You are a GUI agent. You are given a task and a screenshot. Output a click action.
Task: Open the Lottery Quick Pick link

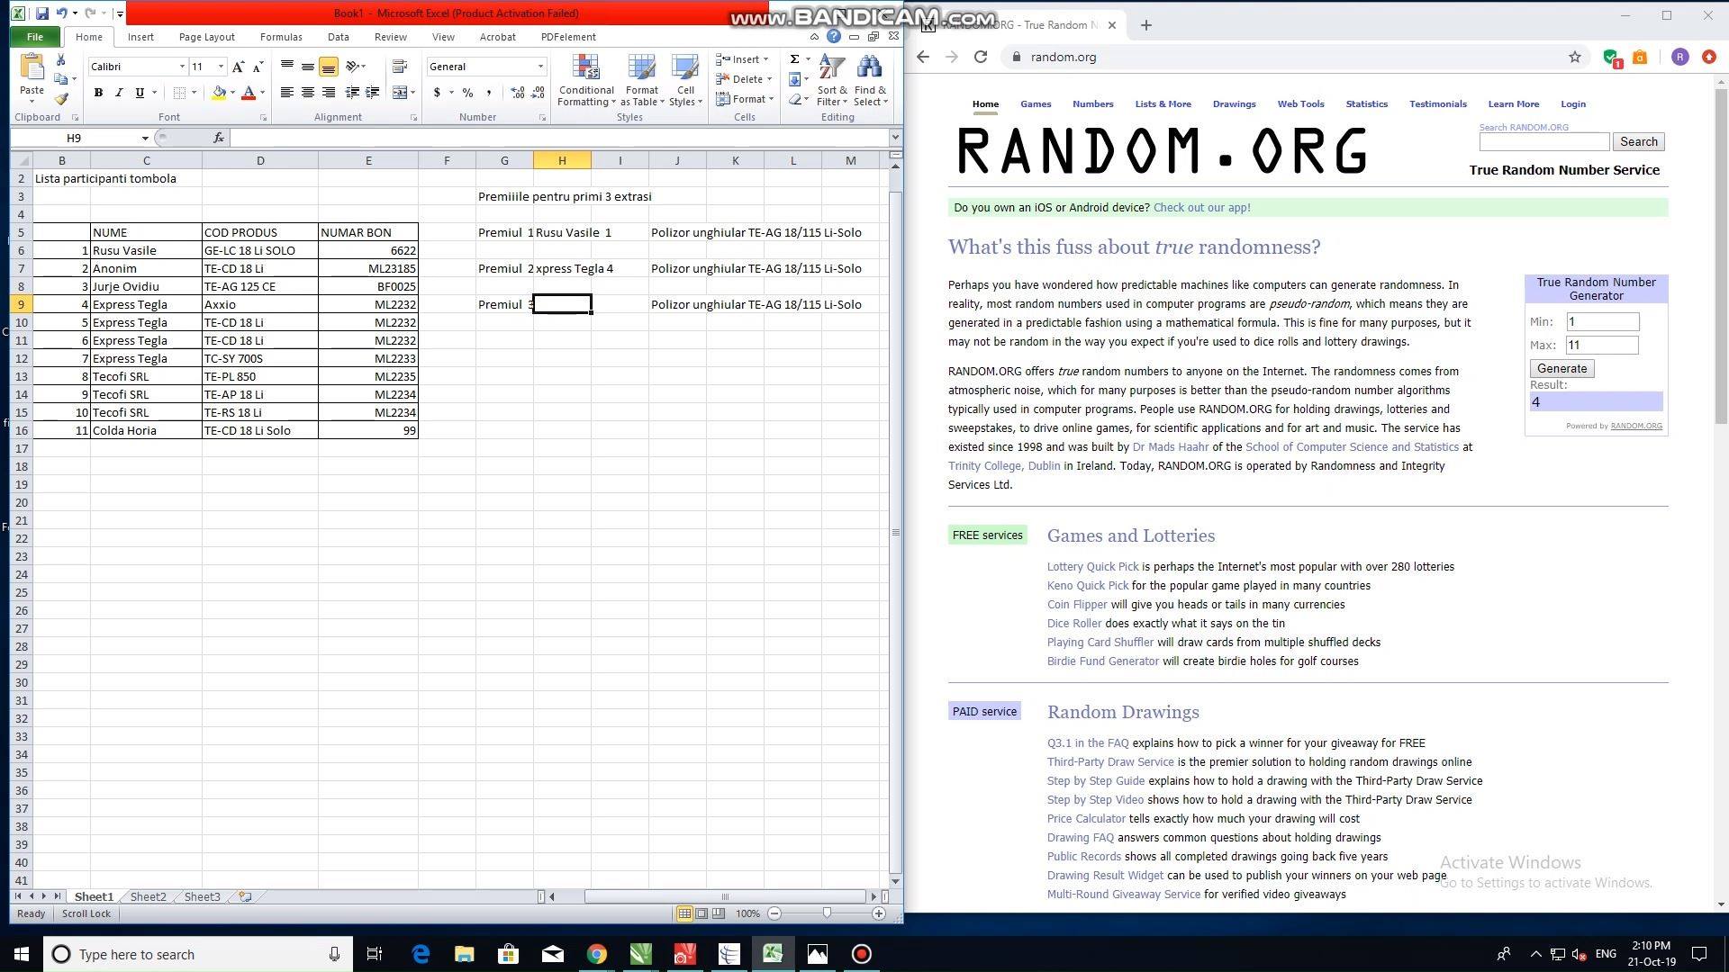1092,567
